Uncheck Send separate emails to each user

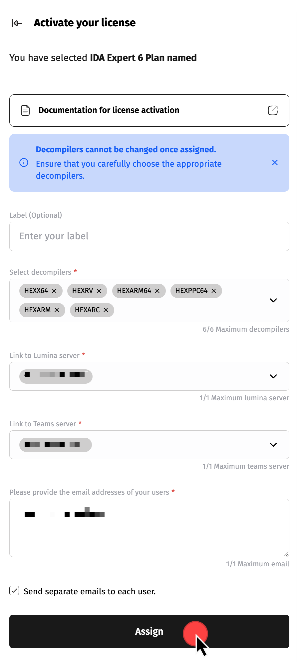(x=14, y=591)
